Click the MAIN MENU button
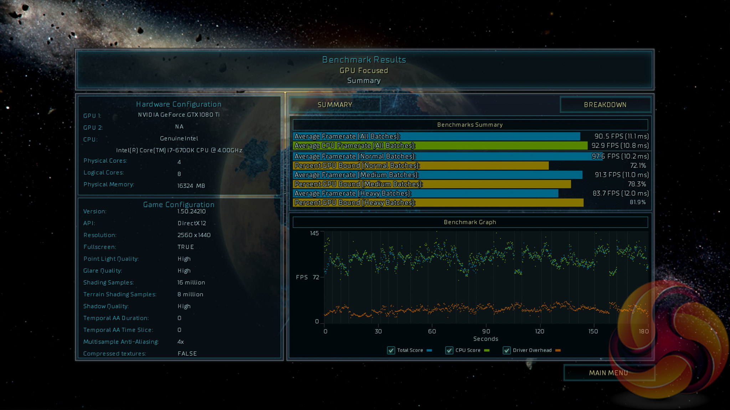The width and height of the screenshot is (730, 410). tap(608, 373)
